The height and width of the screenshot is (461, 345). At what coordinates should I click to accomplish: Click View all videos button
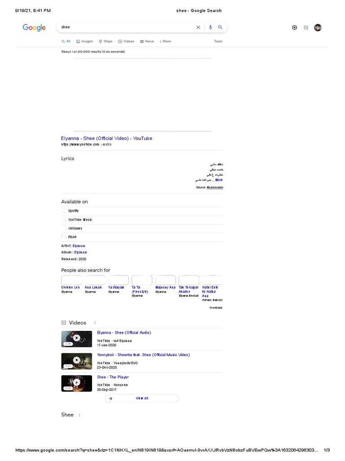[142, 398]
